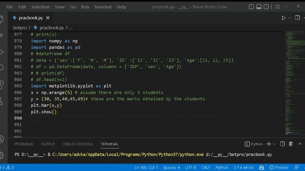Click the '# df.head(n=2)' comment line
Image resolution: width=305 pixels, height=171 pixels.
(49, 79)
